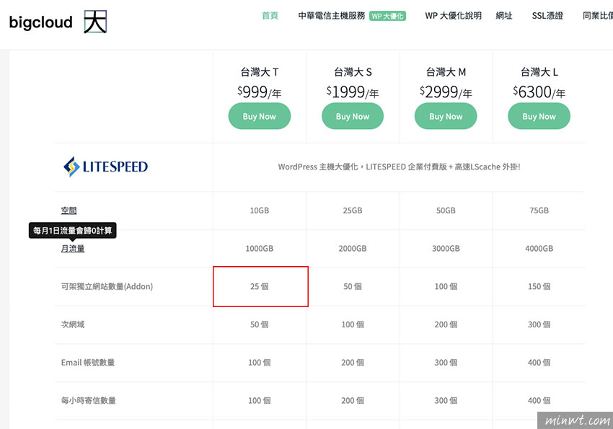613x429 pixels.
Task: Click the $1999/年 price
Action: [x=353, y=92]
